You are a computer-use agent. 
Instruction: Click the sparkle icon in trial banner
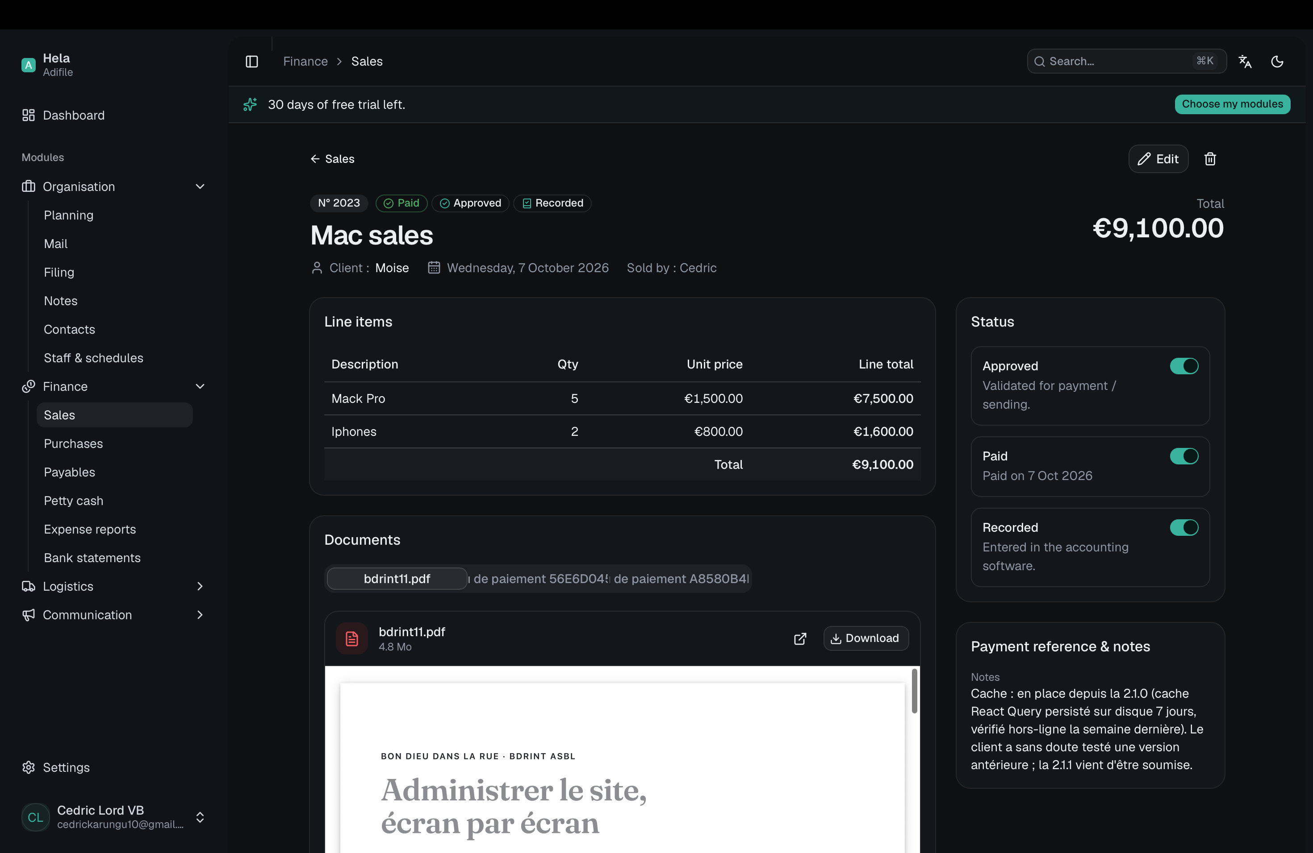[251, 104]
